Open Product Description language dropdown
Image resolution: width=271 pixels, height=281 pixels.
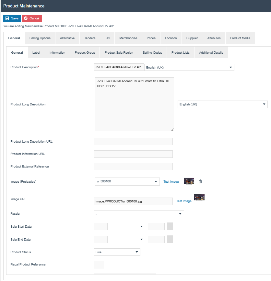click(x=189, y=67)
